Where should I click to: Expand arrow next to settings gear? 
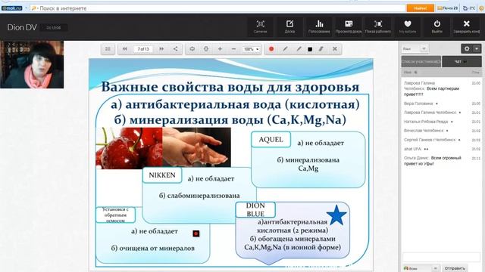tap(477, 48)
